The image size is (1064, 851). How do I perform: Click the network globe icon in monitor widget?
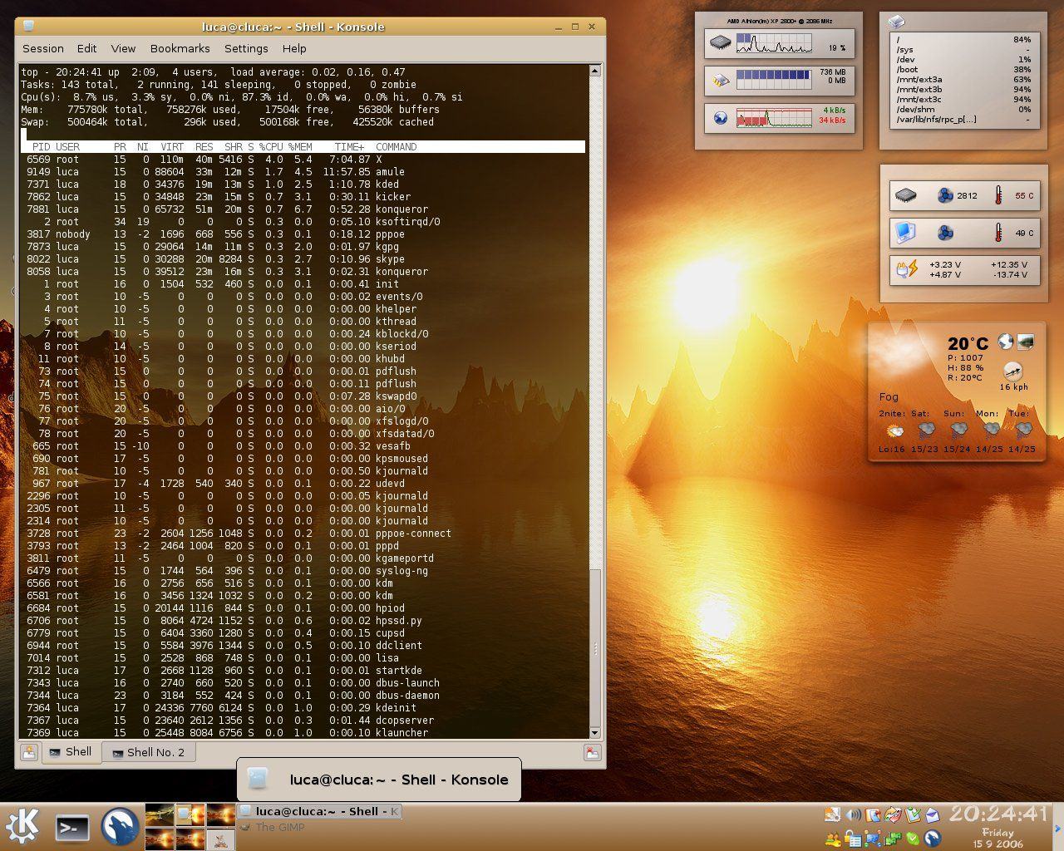tap(720, 118)
